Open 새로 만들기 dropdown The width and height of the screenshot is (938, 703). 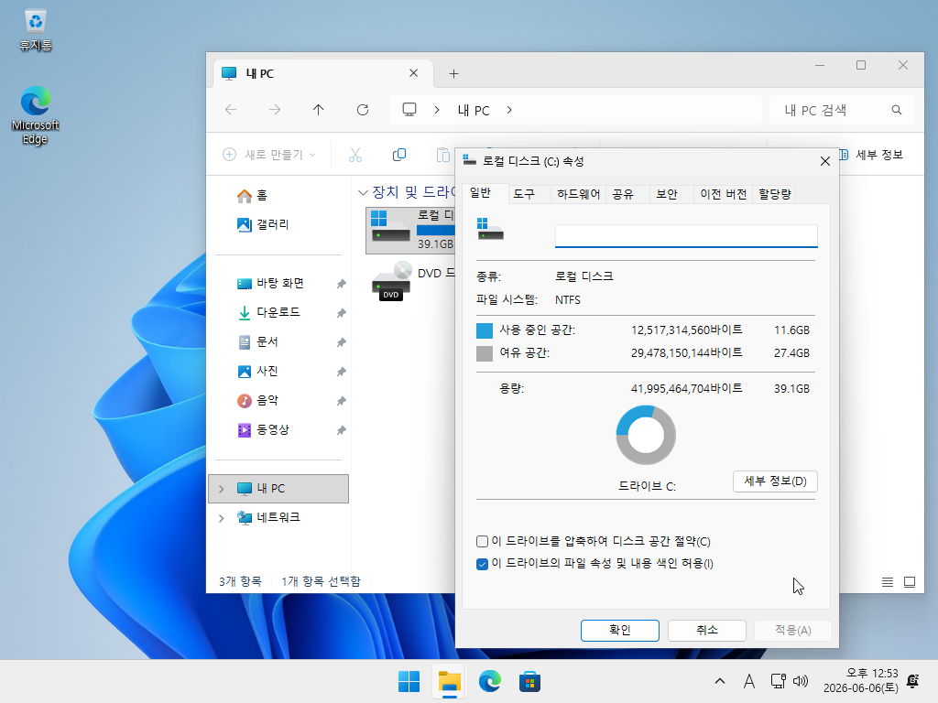pyautogui.click(x=268, y=155)
